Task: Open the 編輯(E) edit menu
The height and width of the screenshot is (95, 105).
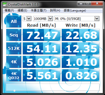Action: coord(22,10)
